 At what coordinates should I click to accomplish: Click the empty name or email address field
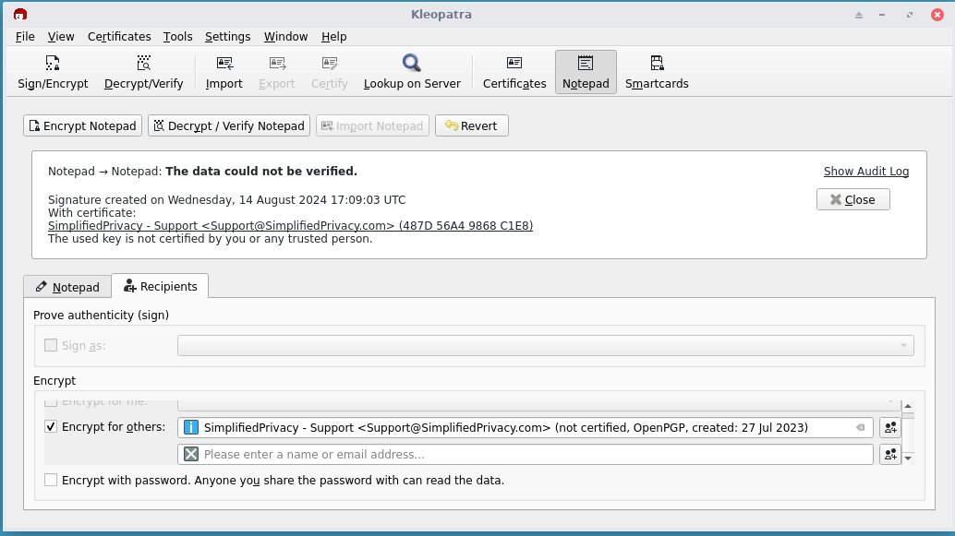pyautogui.click(x=526, y=455)
